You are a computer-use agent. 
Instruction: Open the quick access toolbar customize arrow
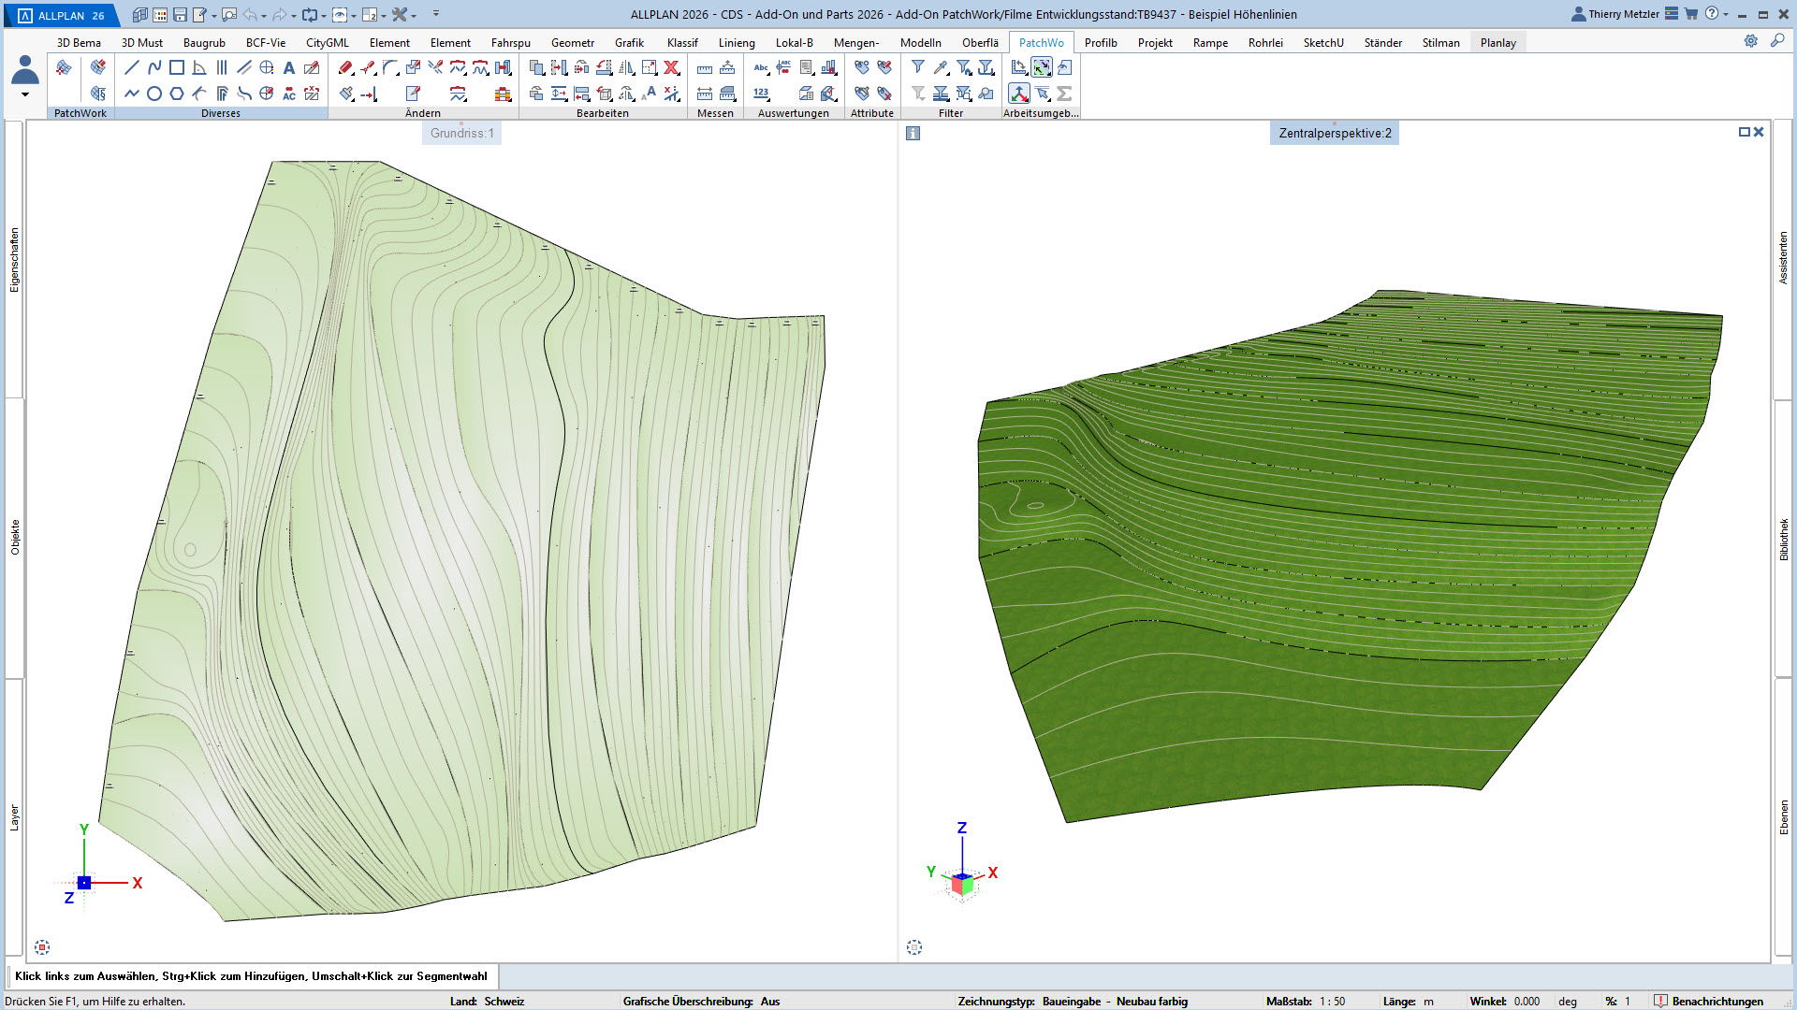(x=436, y=14)
